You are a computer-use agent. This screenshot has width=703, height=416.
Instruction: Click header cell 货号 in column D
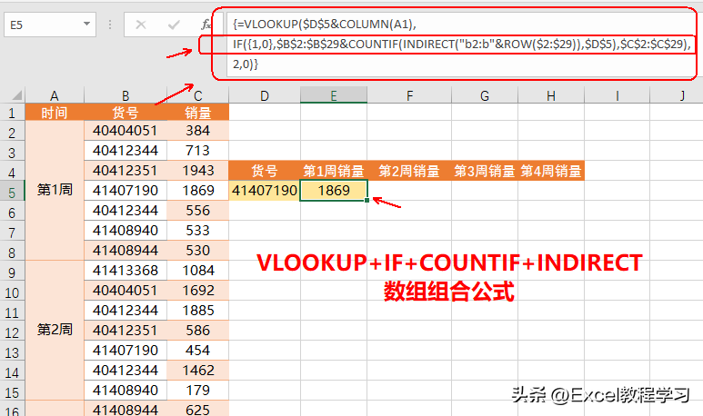265,171
